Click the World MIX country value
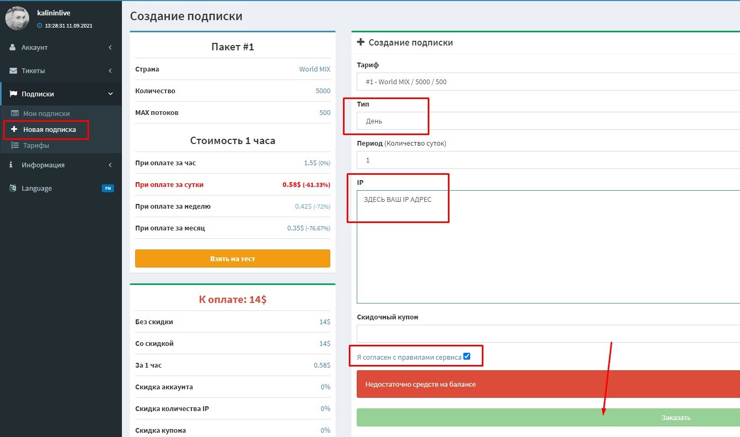 [x=314, y=69]
